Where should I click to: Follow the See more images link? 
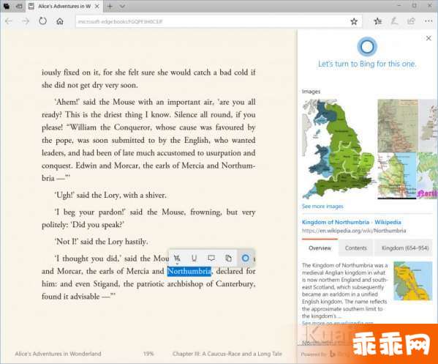pyautogui.click(x=322, y=207)
